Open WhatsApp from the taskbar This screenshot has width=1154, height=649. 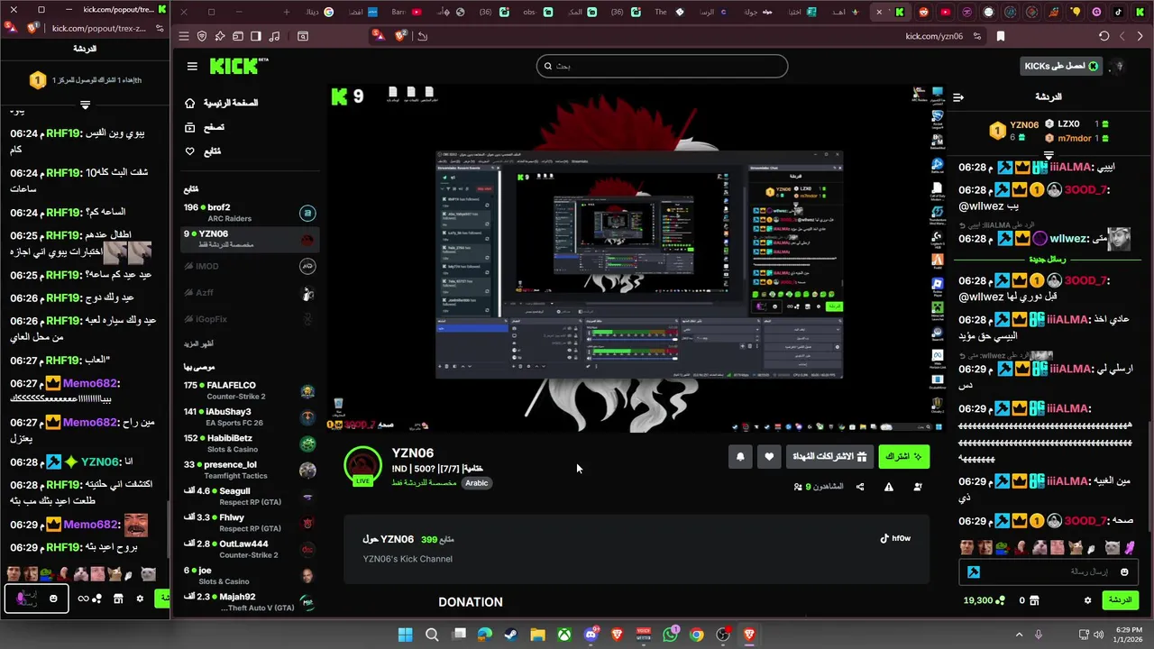(x=670, y=635)
